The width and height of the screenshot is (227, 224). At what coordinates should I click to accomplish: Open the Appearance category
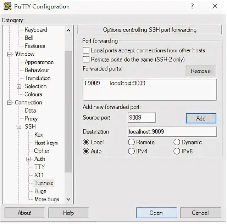point(39,62)
